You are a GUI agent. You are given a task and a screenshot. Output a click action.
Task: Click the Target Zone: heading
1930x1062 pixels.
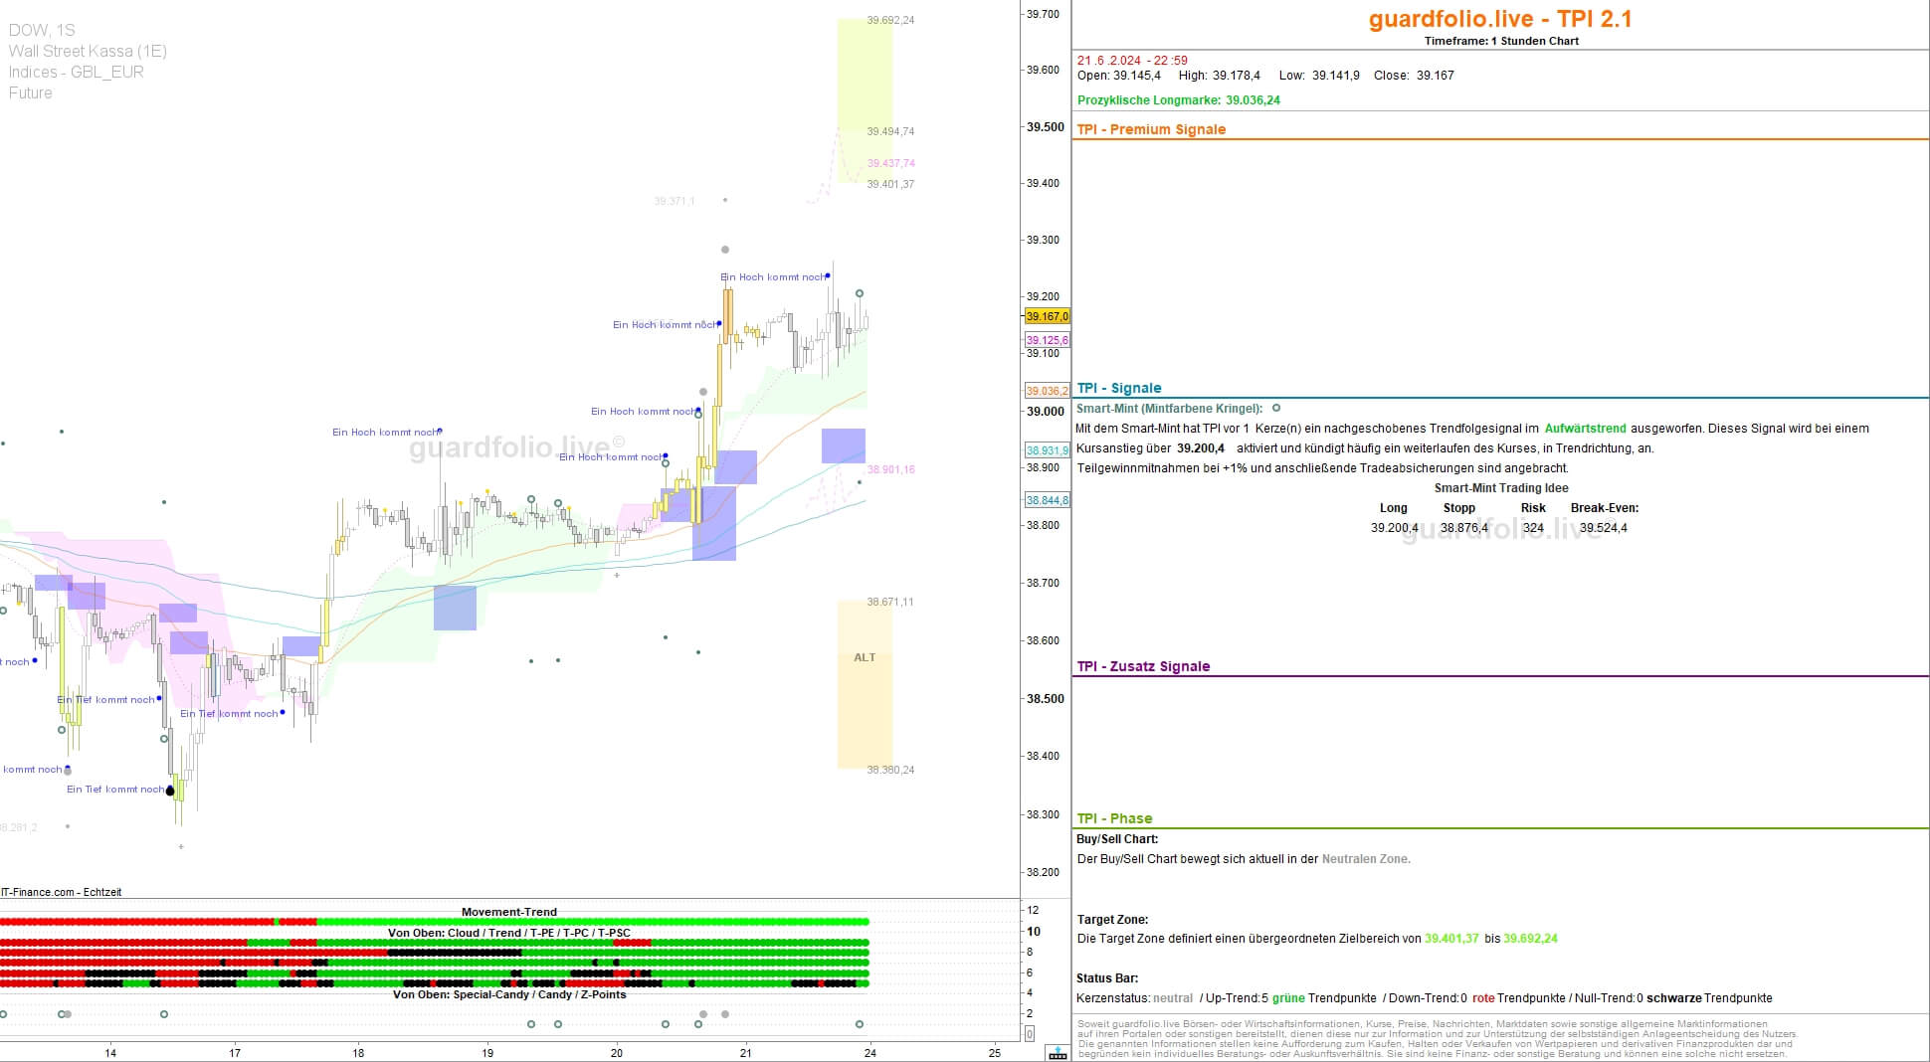1112,920
